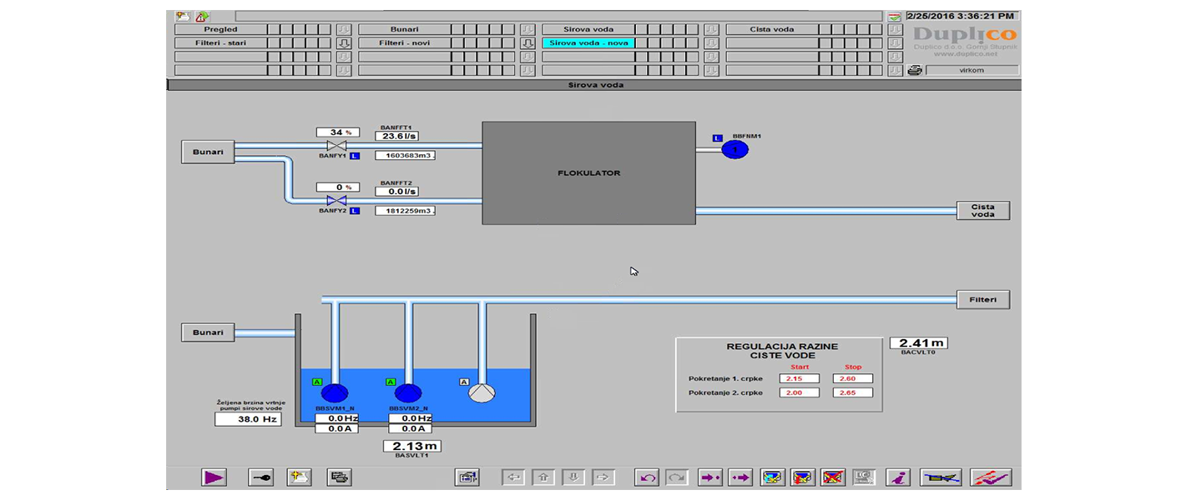Click the 2.15 start level field
This screenshot has height=500, width=1186.
[799, 378]
